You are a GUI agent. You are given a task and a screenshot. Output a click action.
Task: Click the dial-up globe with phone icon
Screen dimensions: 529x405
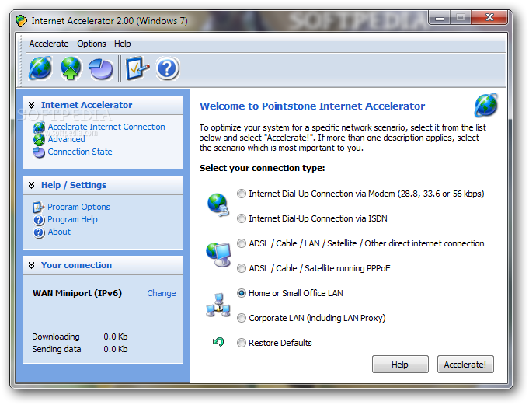[218, 205]
